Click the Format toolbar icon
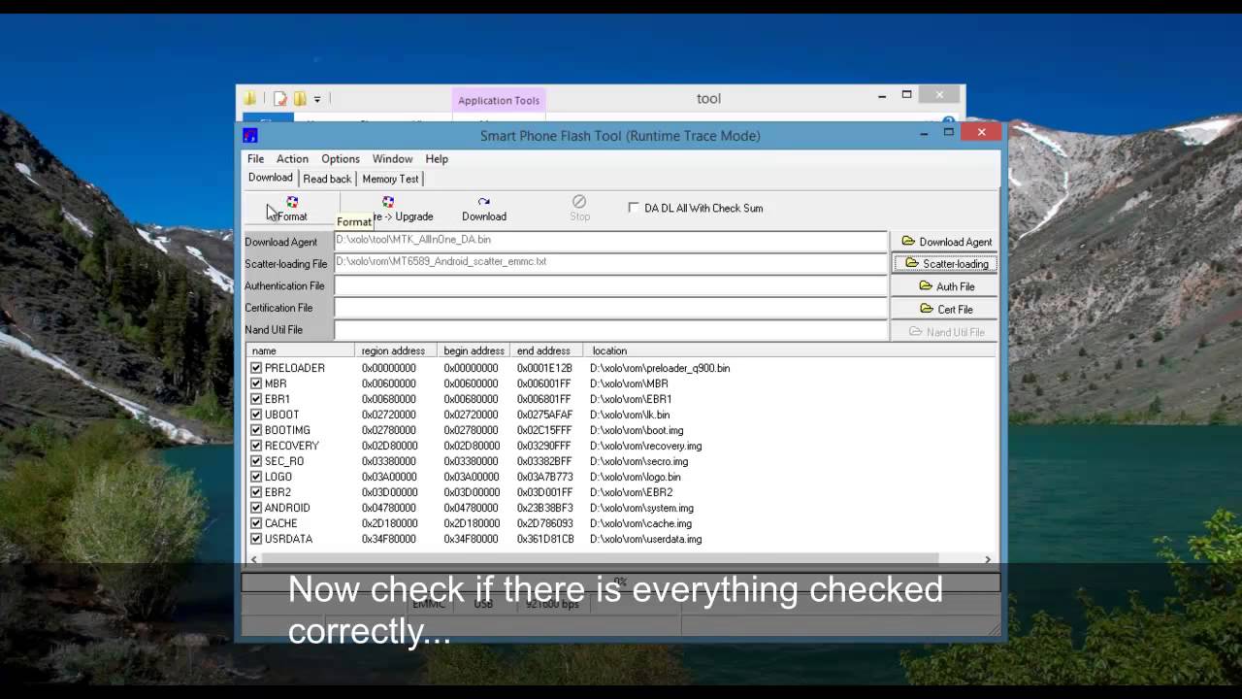The height and width of the screenshot is (699, 1242). [291, 203]
